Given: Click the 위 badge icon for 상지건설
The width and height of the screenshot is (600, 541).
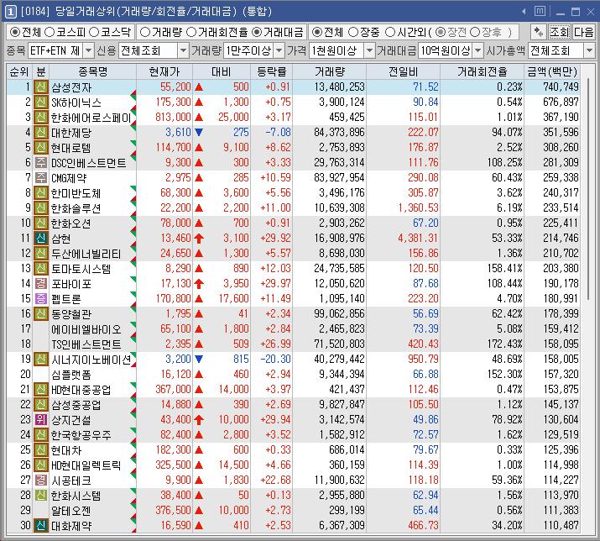Looking at the screenshot, I should [40, 419].
